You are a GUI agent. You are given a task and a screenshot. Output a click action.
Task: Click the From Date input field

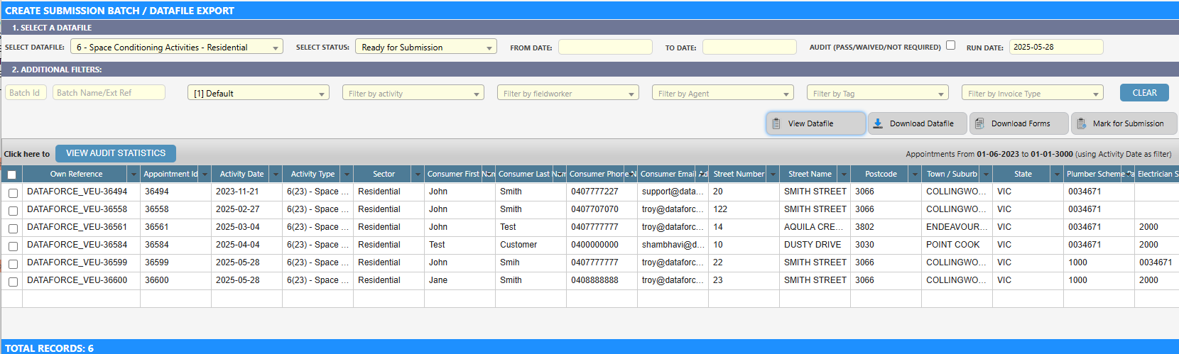coord(604,48)
